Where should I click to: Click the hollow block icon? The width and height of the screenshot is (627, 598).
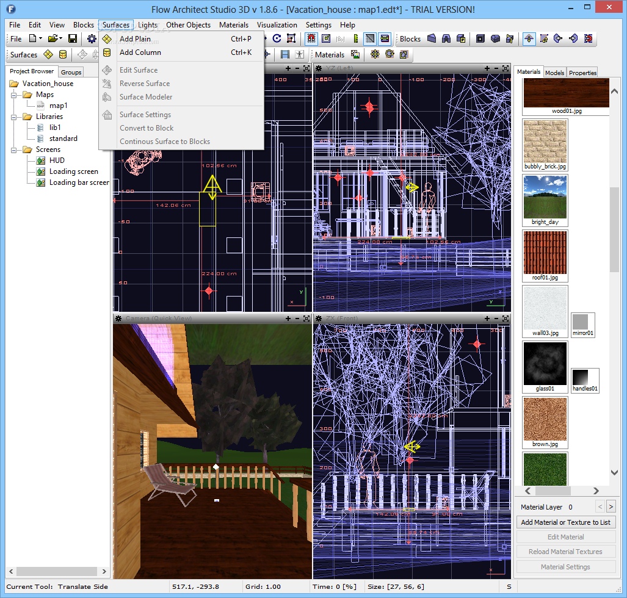coord(480,38)
